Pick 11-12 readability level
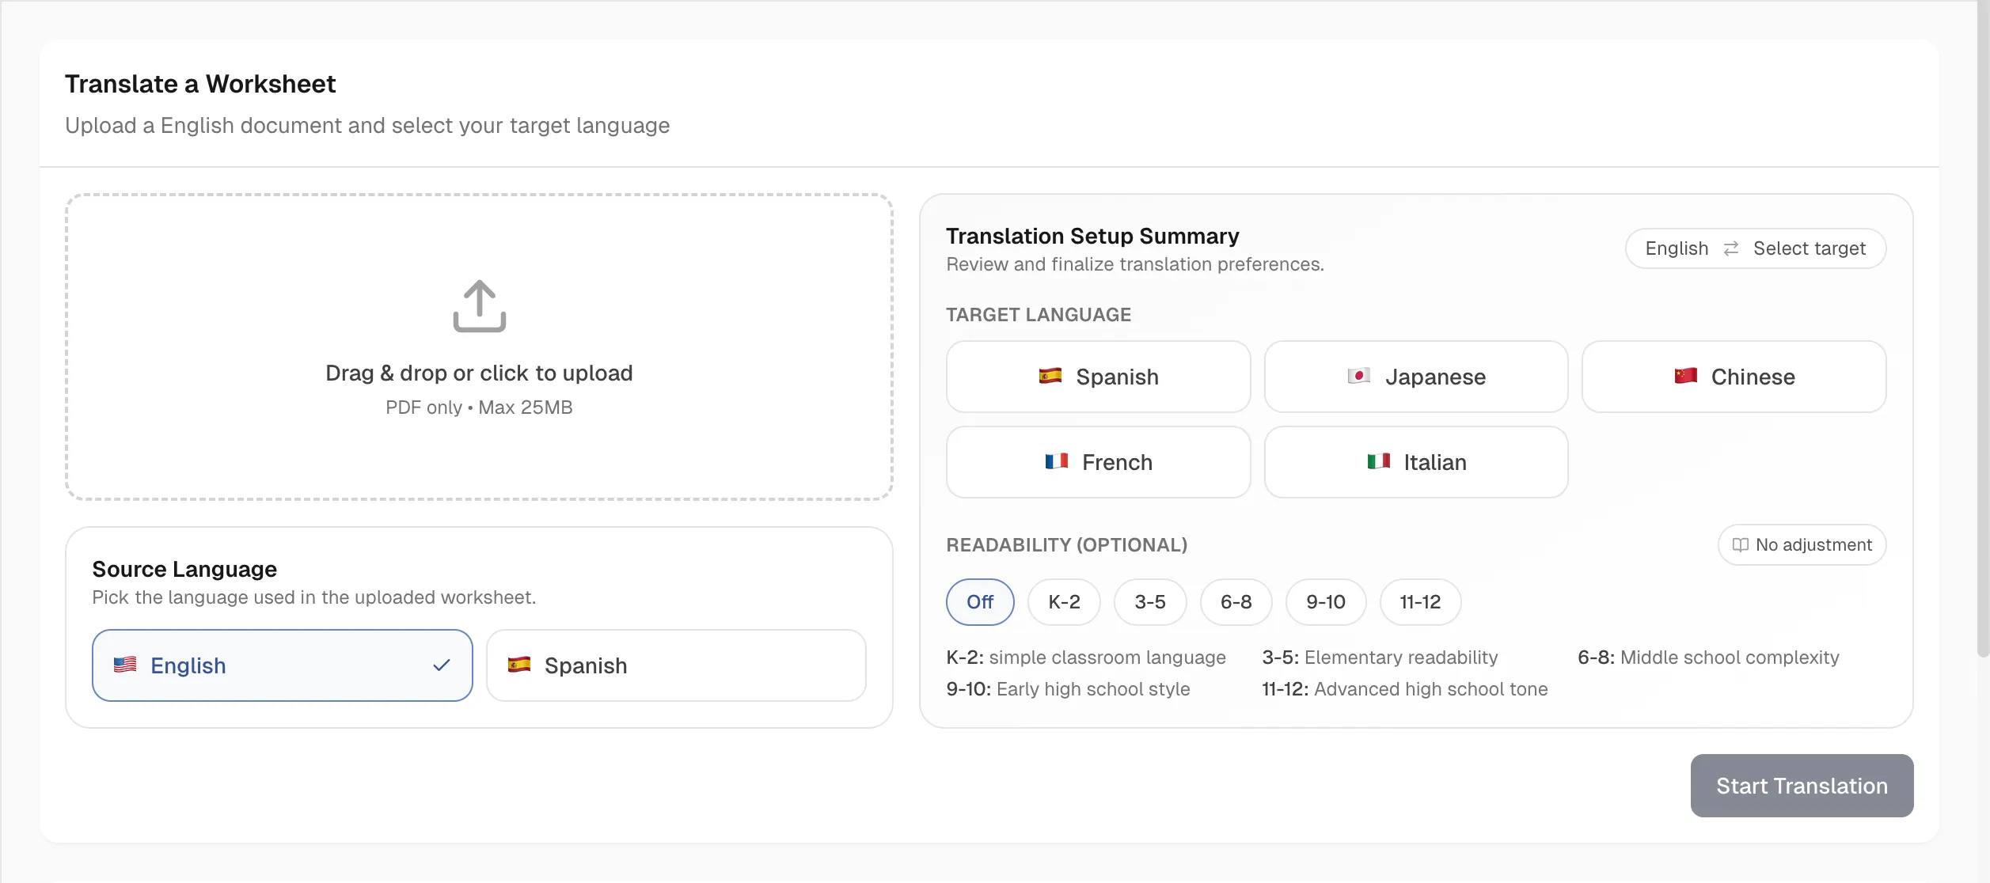Screen dimensions: 1990x883 1420,602
